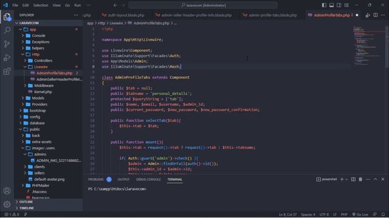Click the code minimap overview
Image resolution: width=389 pixels, height=218 pixels.
(x=369, y=46)
